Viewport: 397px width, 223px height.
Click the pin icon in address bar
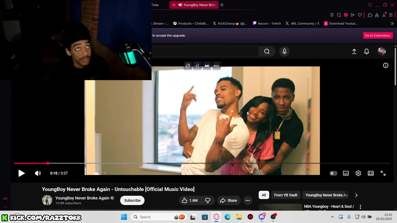pos(332,15)
